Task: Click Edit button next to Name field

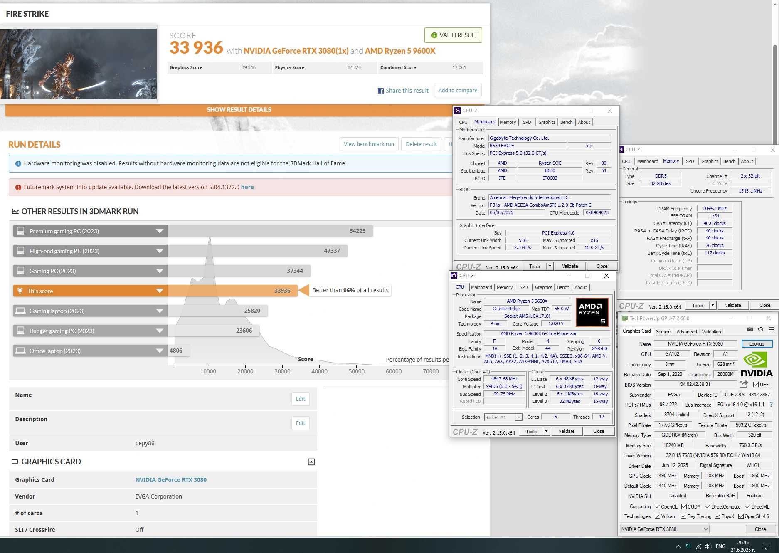Action: (x=300, y=399)
